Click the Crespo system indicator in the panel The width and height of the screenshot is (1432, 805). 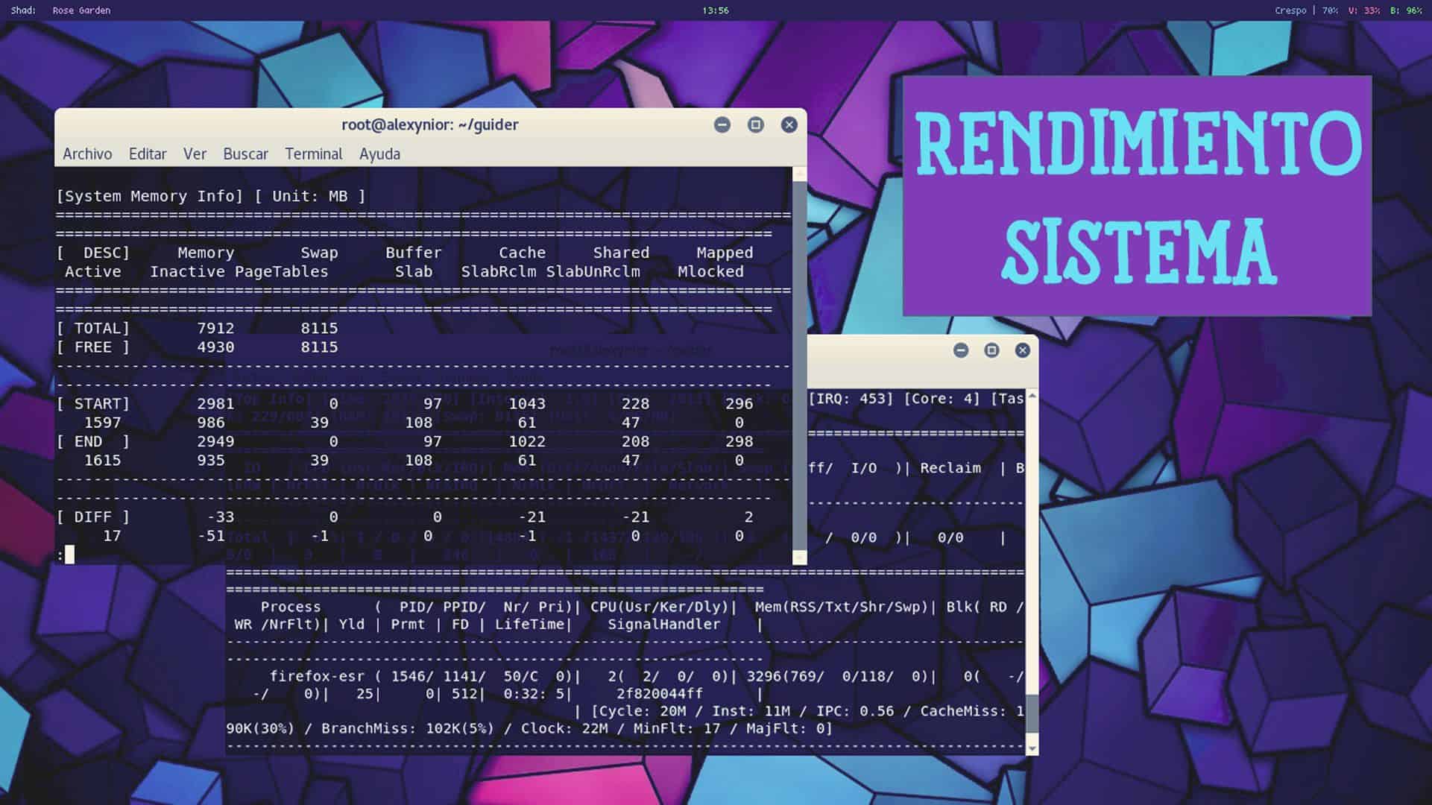(x=1293, y=10)
